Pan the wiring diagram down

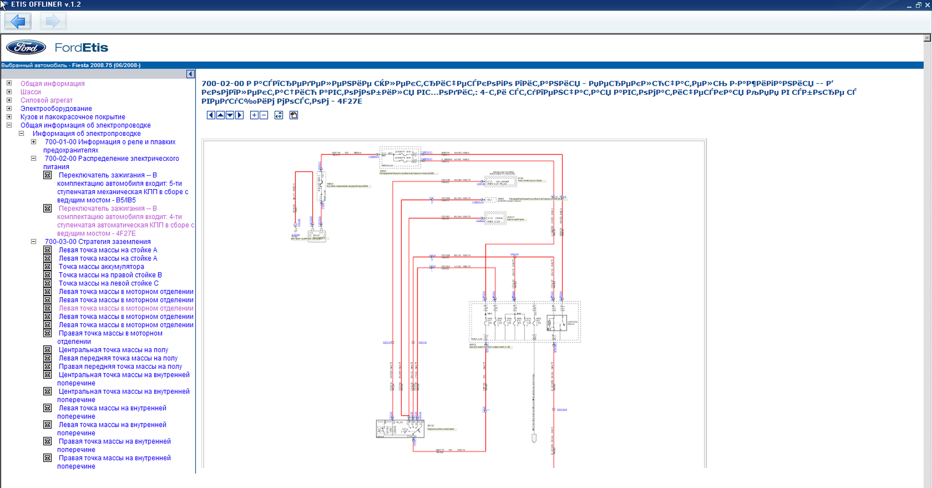pos(230,115)
